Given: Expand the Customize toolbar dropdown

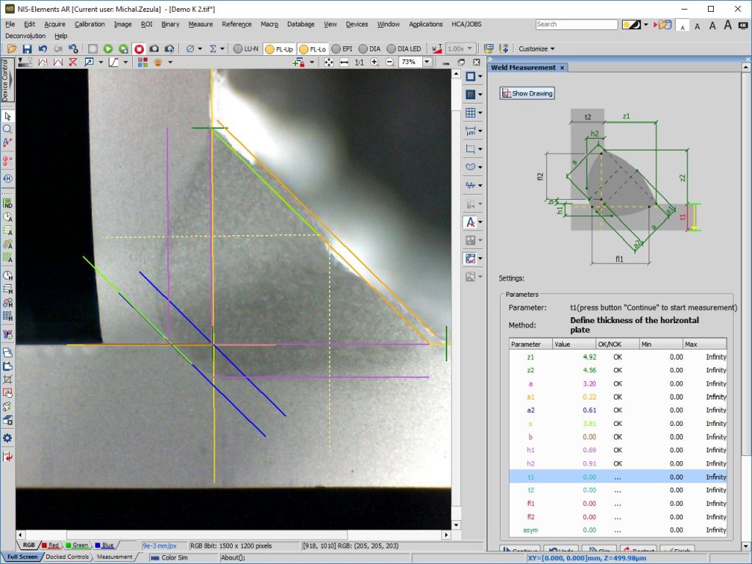Looking at the screenshot, I should pos(536,49).
